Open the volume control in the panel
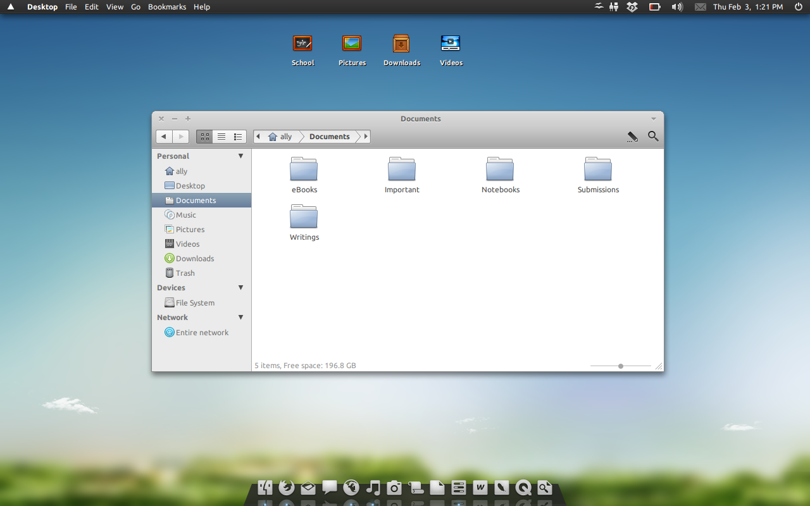 [677, 7]
